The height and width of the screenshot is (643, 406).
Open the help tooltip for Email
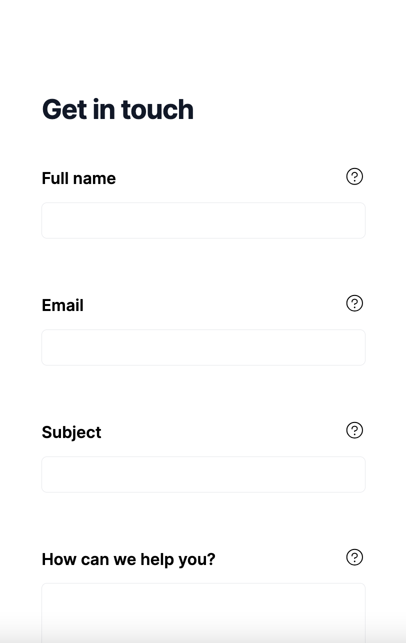[354, 303]
